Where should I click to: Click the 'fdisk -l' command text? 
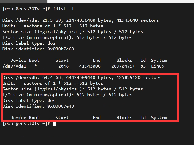click(63, 9)
